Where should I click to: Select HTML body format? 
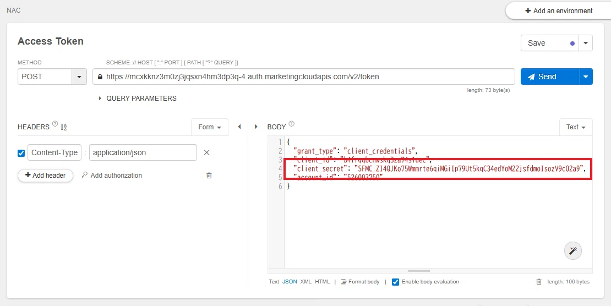click(322, 281)
